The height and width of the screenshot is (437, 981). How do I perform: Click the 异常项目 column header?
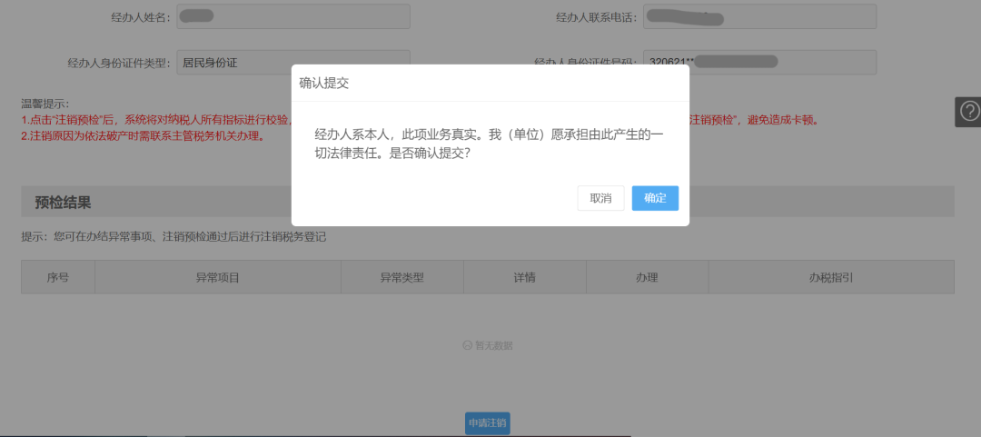point(218,277)
